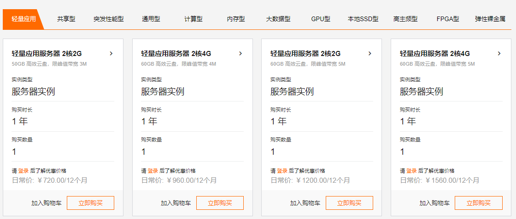Switch to the 共享型 tab
Screen dimensions: 516x219
(x=66, y=19)
